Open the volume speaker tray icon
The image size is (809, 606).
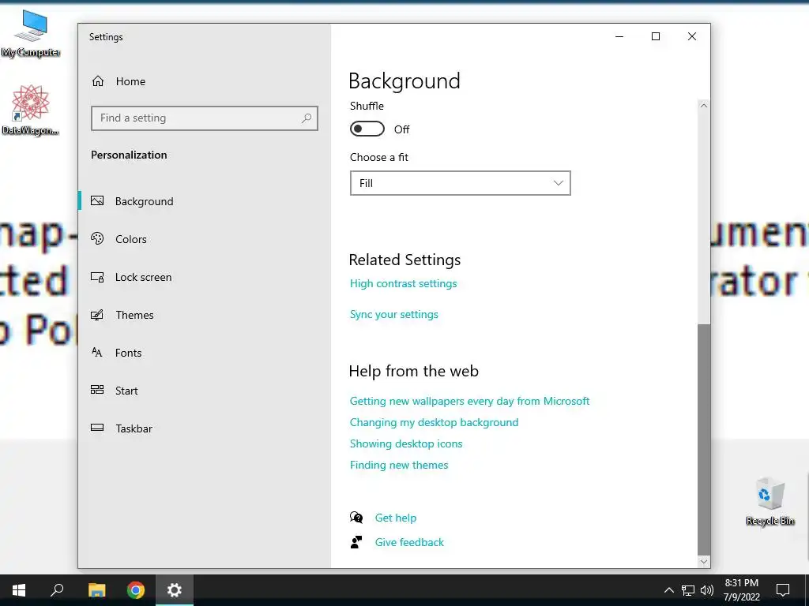pyautogui.click(x=707, y=590)
